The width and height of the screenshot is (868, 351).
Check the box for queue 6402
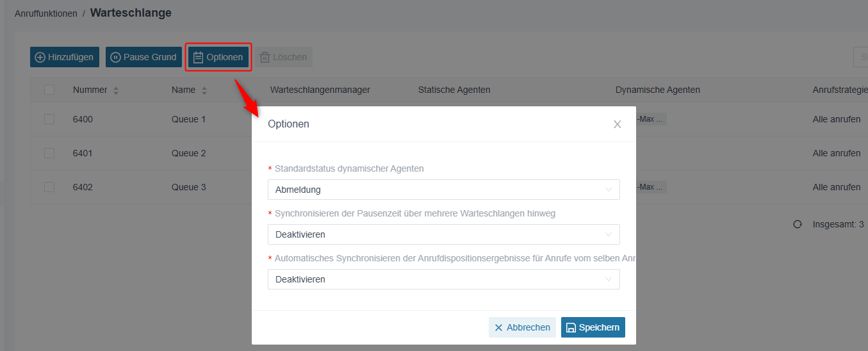point(49,187)
